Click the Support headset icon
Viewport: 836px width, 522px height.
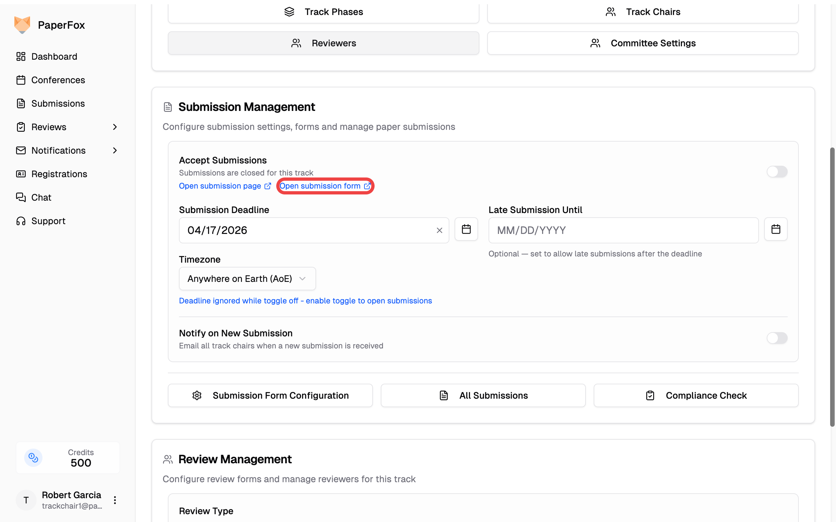click(x=21, y=221)
